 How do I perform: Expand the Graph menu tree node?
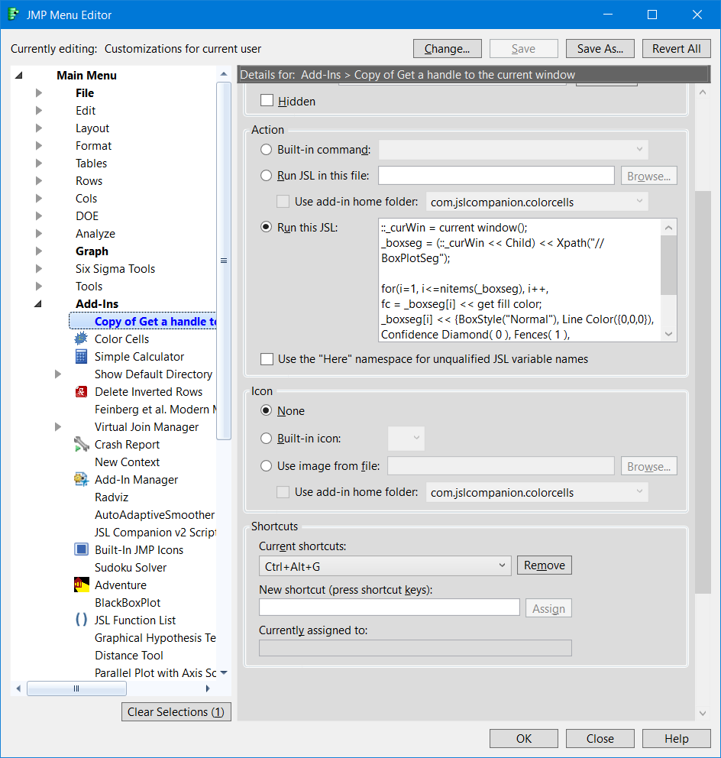pyautogui.click(x=39, y=251)
